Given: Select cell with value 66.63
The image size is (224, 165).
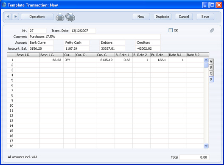Looking at the screenshot, I should (x=51, y=60).
